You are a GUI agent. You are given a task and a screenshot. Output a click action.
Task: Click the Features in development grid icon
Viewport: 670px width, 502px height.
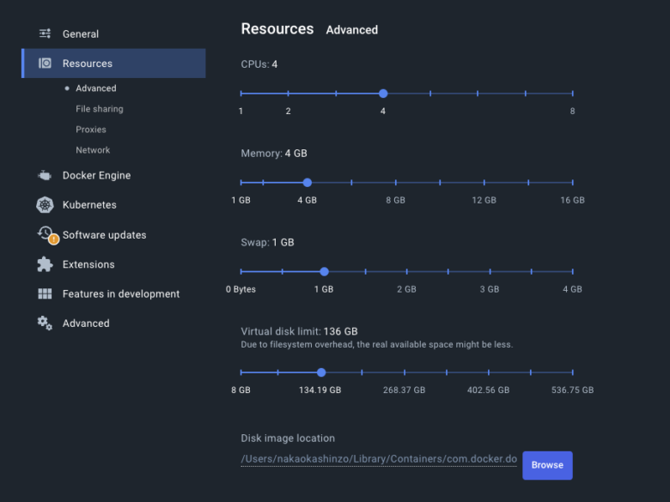(x=45, y=293)
